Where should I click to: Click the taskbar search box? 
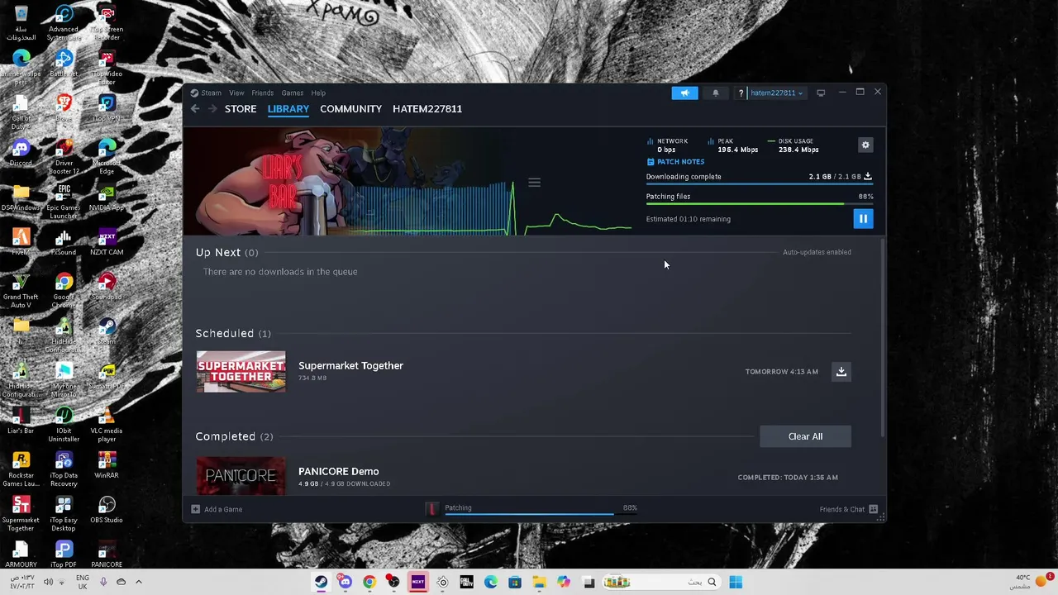(x=661, y=582)
